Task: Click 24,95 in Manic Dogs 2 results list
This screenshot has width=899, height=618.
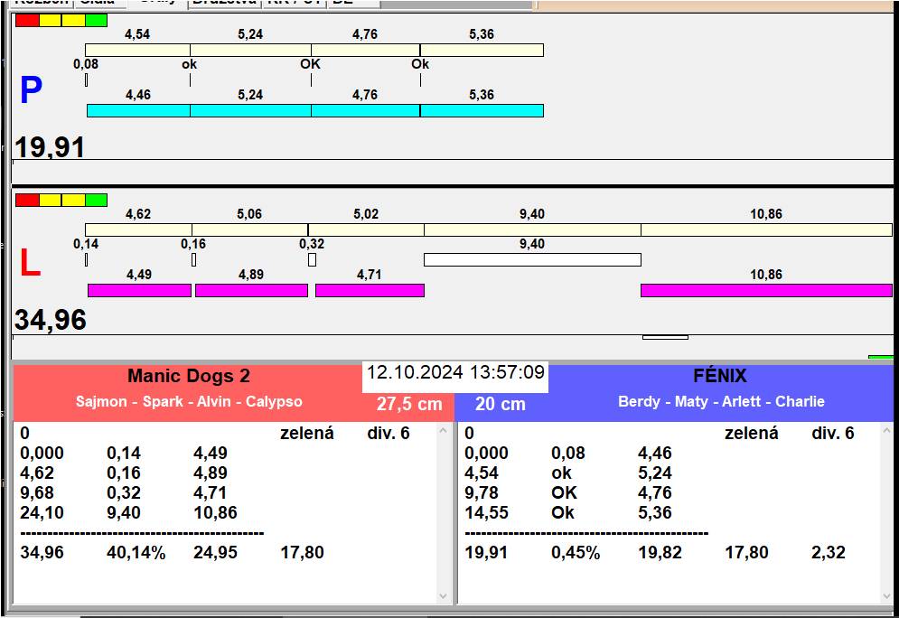Action: click(x=215, y=553)
